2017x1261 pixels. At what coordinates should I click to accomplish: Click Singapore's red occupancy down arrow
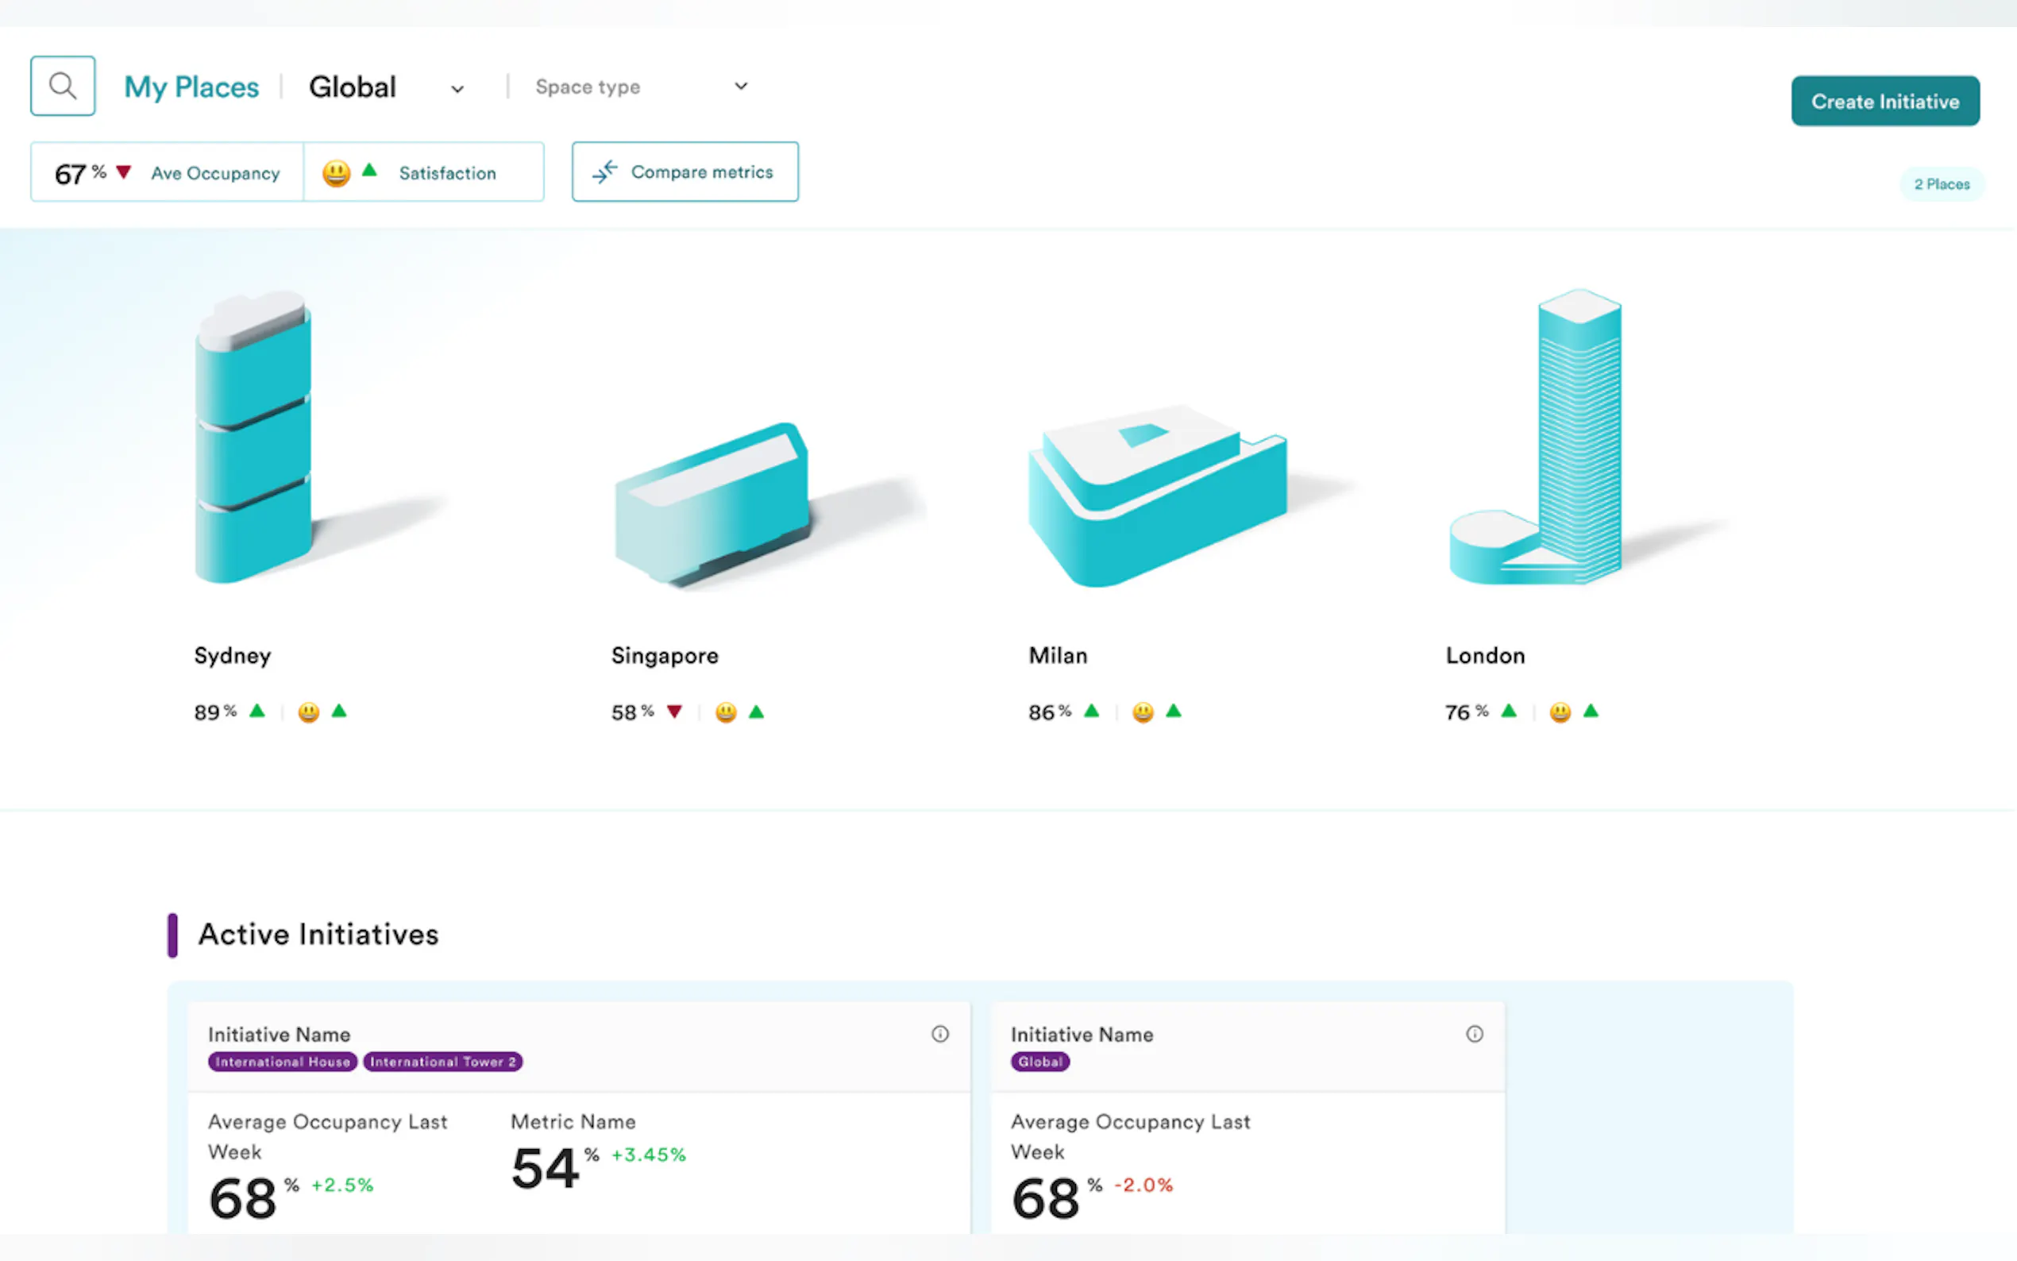674,711
